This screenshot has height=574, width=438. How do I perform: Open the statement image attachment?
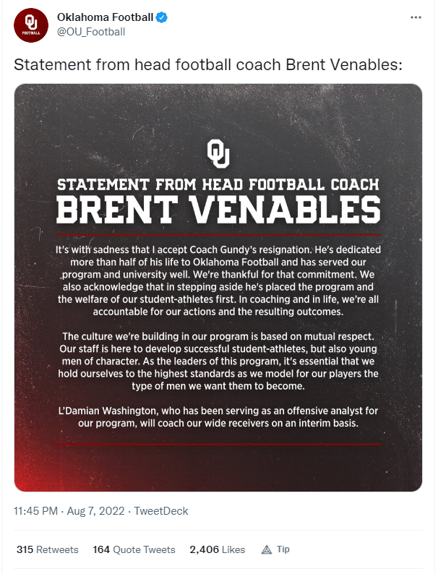coord(218,288)
